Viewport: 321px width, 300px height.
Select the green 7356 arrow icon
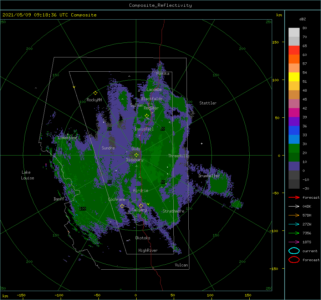294,233
